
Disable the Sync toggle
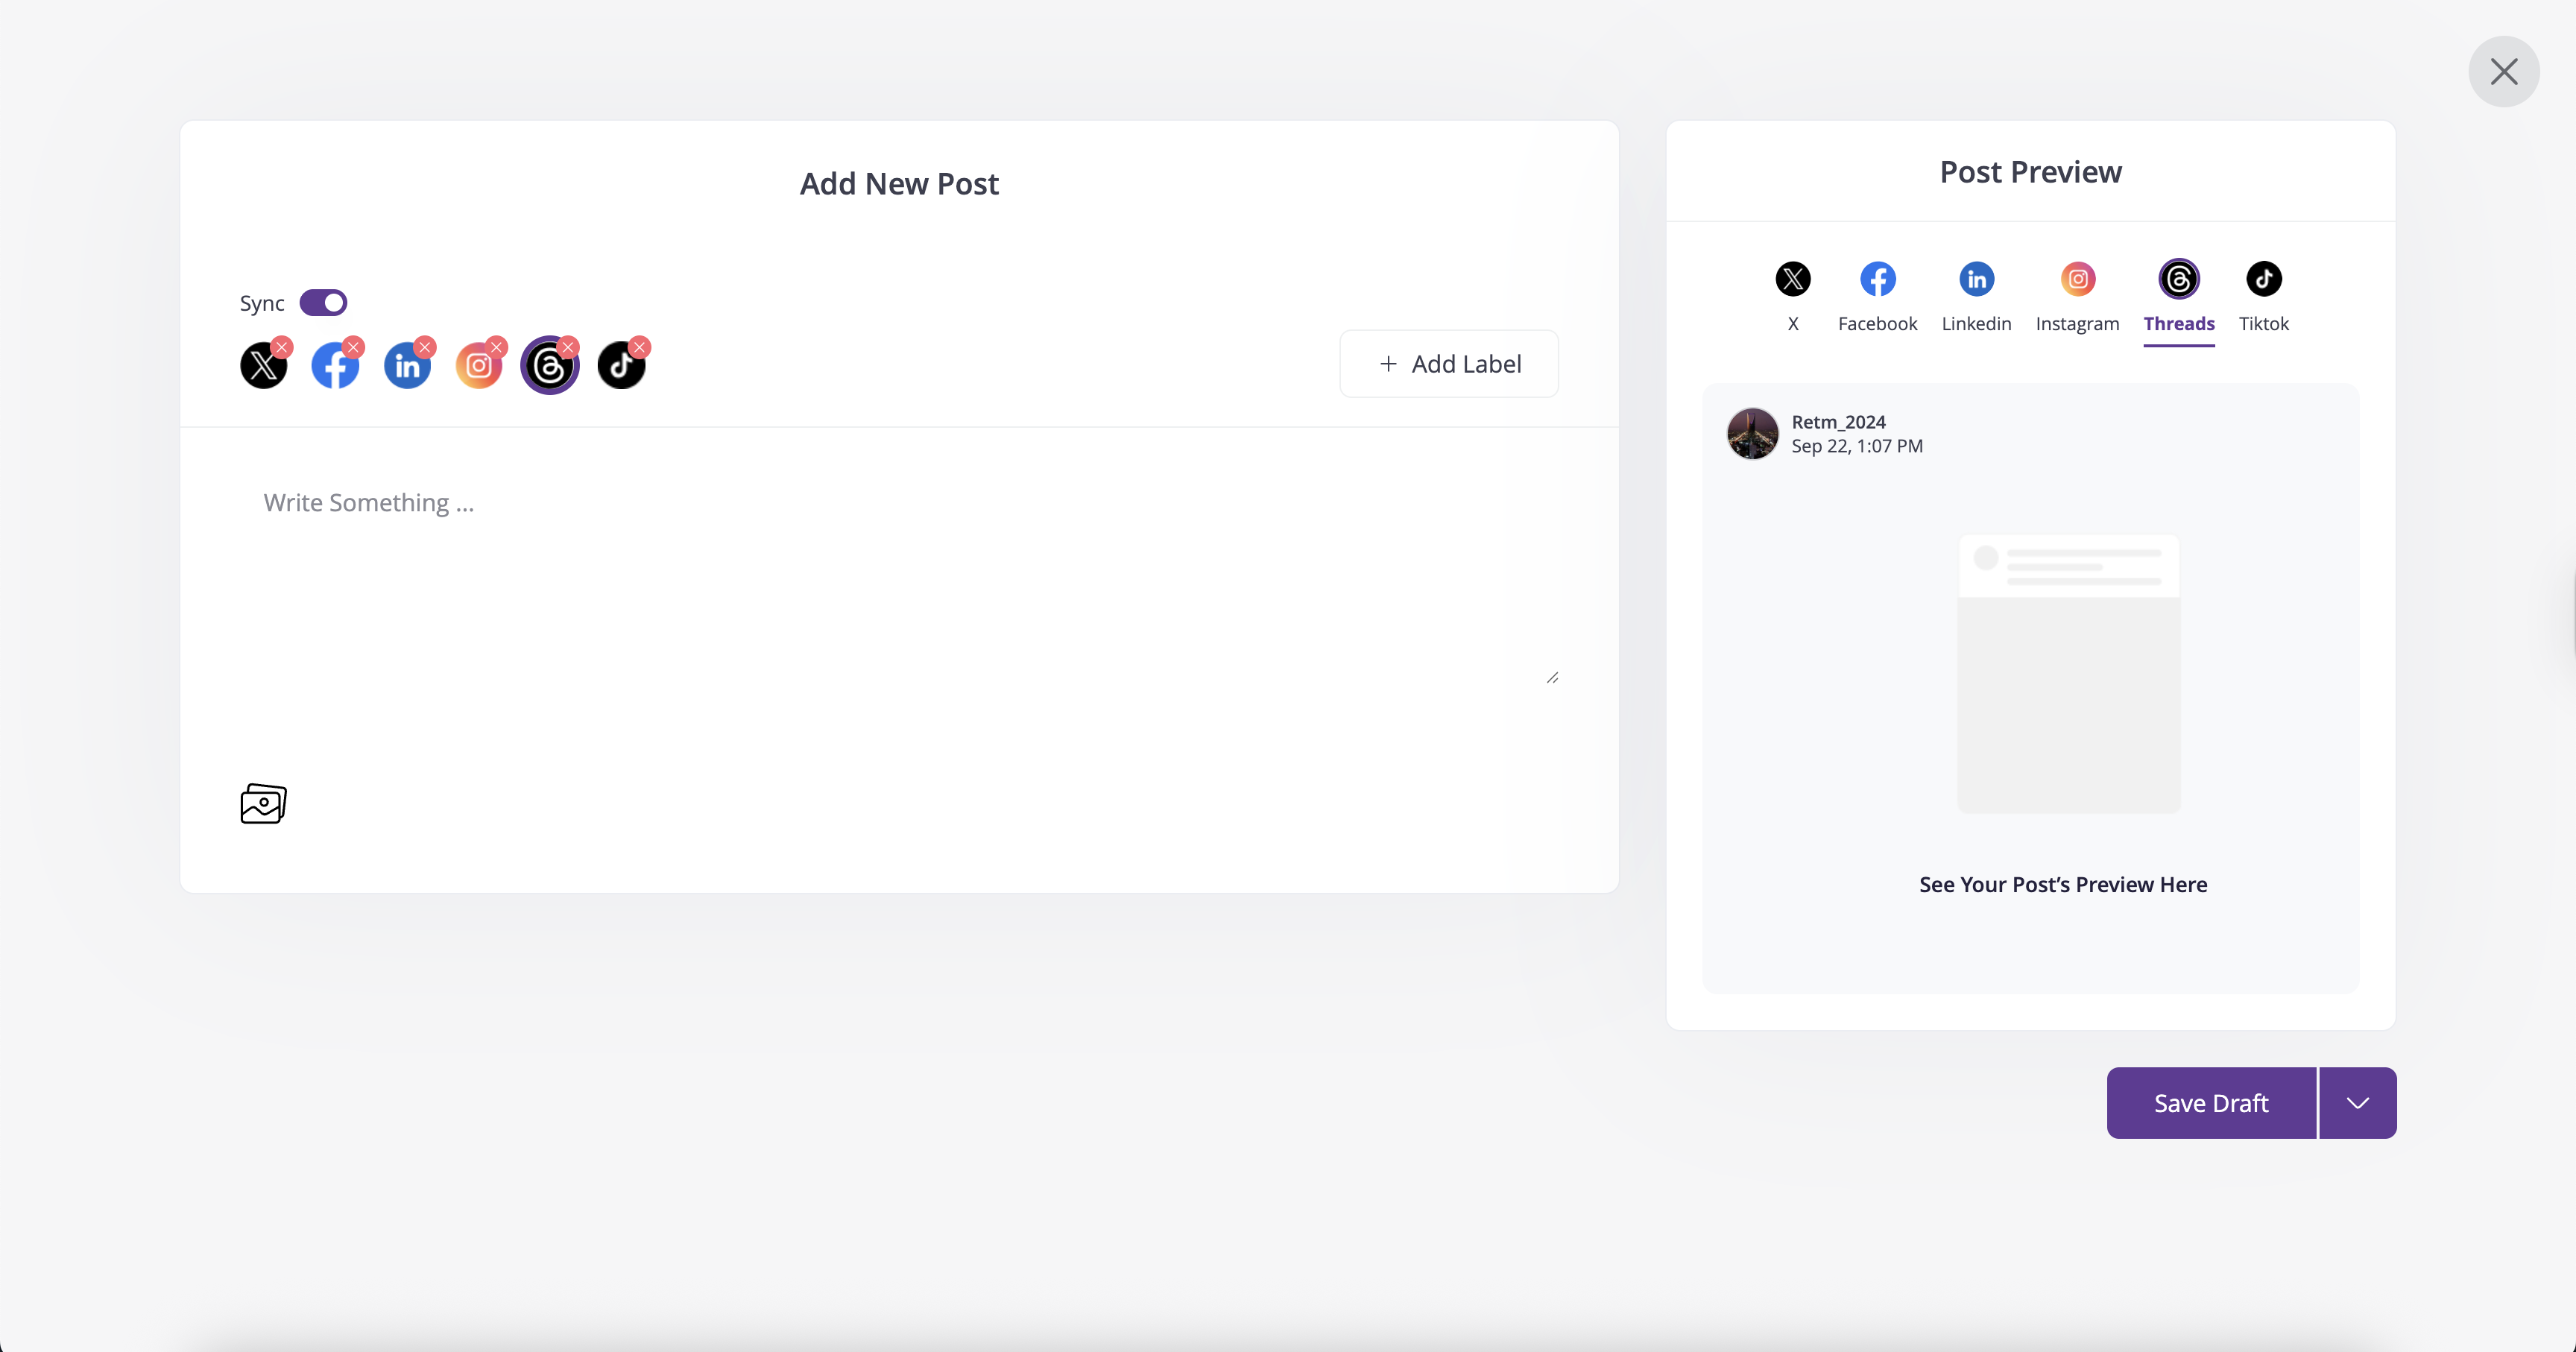pyautogui.click(x=323, y=302)
